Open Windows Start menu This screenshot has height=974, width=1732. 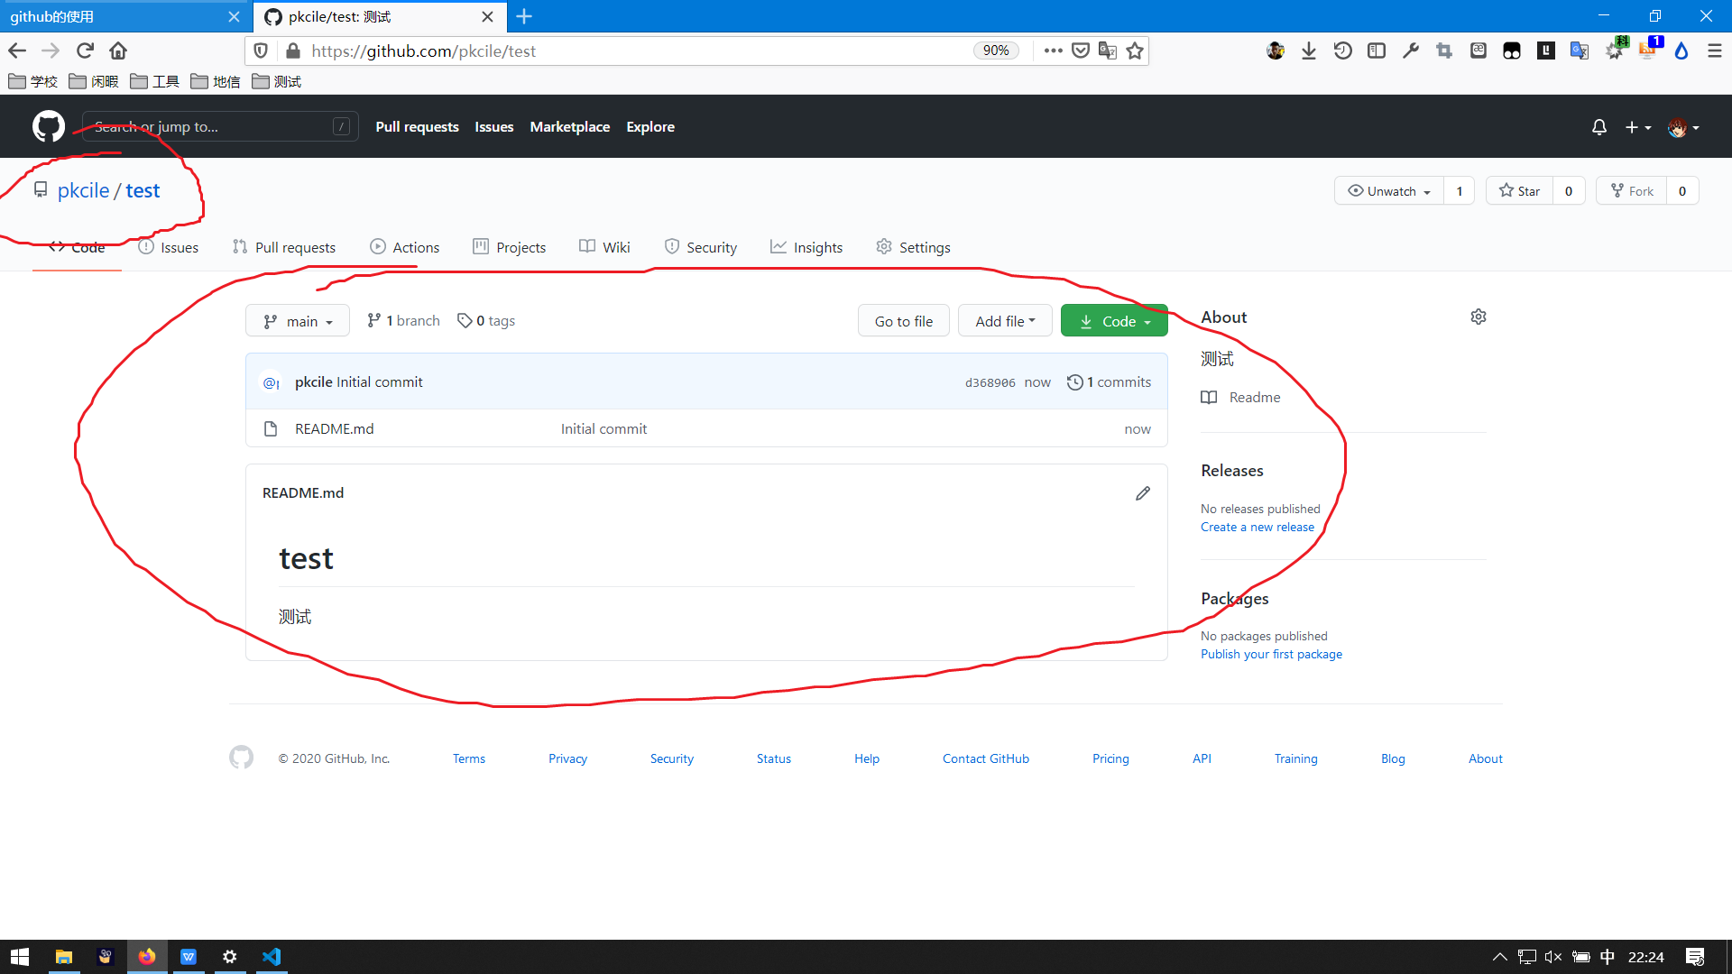coord(20,957)
